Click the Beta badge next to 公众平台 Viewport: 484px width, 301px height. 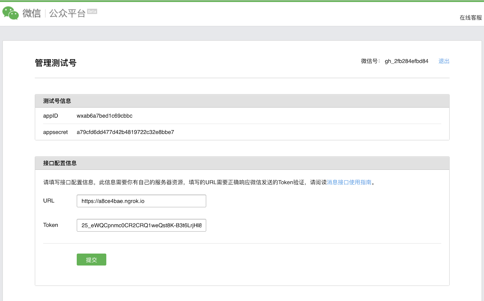pyautogui.click(x=92, y=11)
